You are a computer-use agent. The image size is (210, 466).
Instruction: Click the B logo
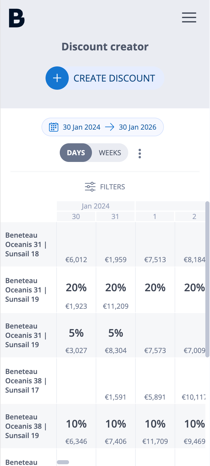pos(17,18)
